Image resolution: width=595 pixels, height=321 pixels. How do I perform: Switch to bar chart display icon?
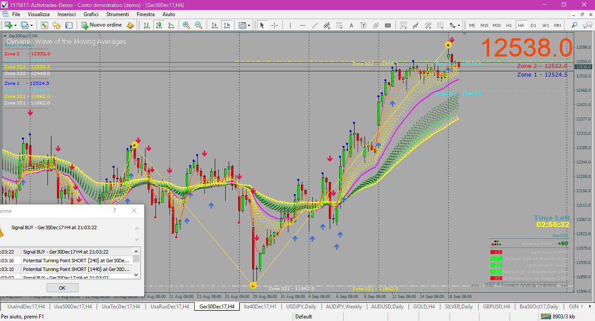click(x=146, y=25)
